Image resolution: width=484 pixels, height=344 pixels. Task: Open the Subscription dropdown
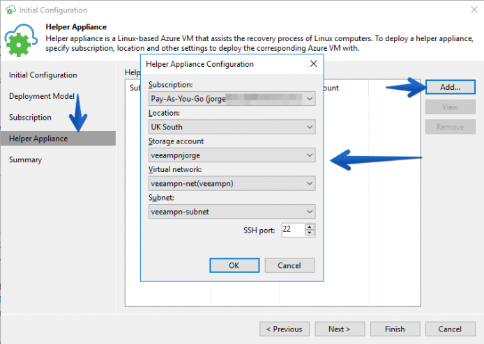pyautogui.click(x=232, y=99)
